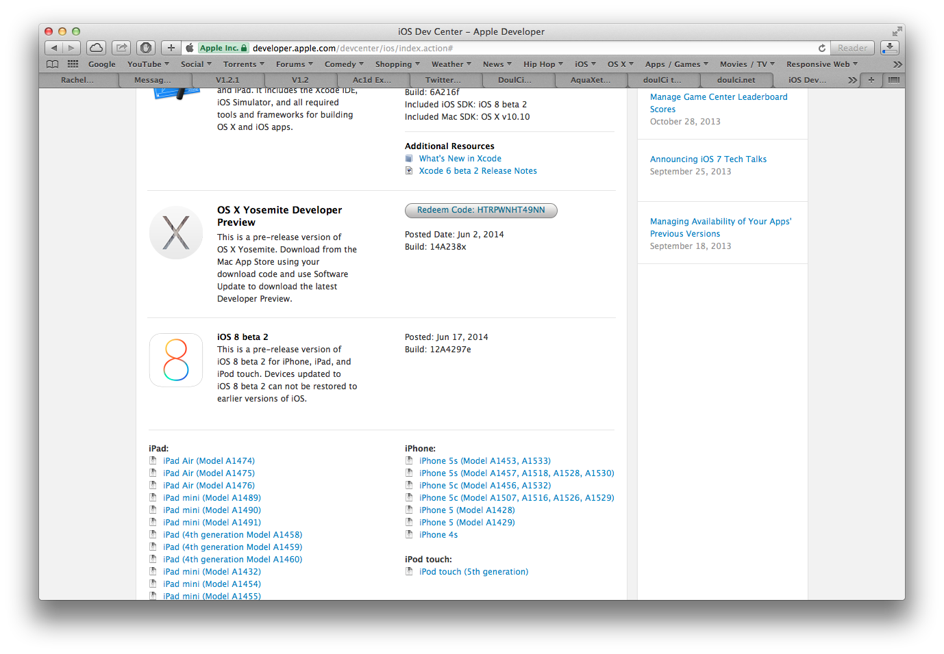Open the Reading List book icon

(x=52, y=64)
